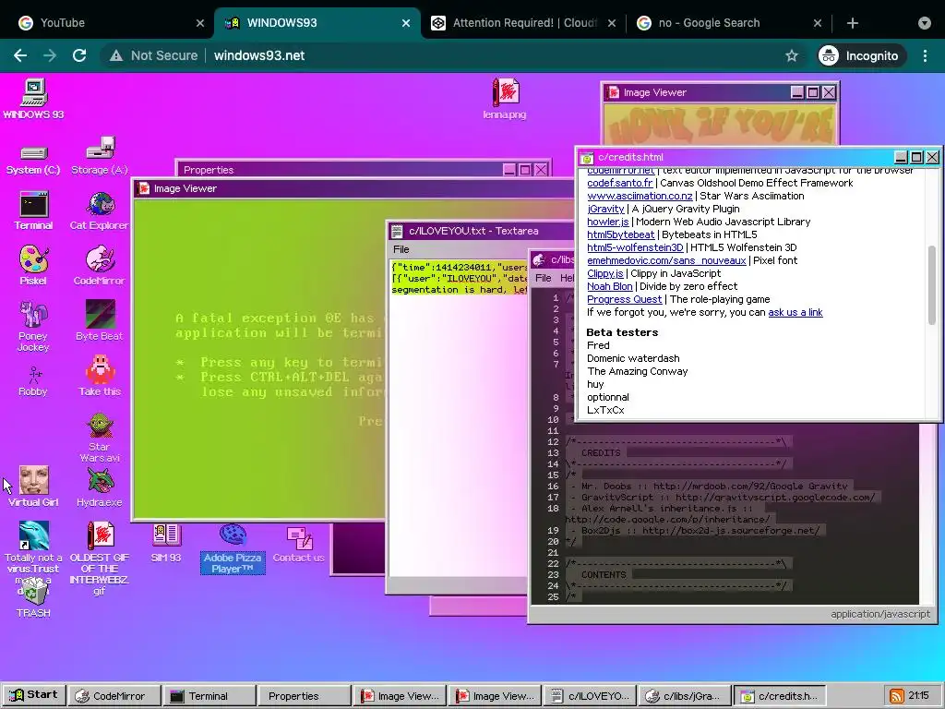Launch the Terminal desktop icon
The image size is (945, 709).
[34, 210]
